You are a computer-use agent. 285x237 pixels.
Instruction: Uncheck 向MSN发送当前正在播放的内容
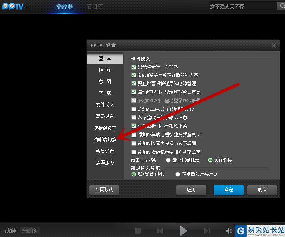(134, 75)
